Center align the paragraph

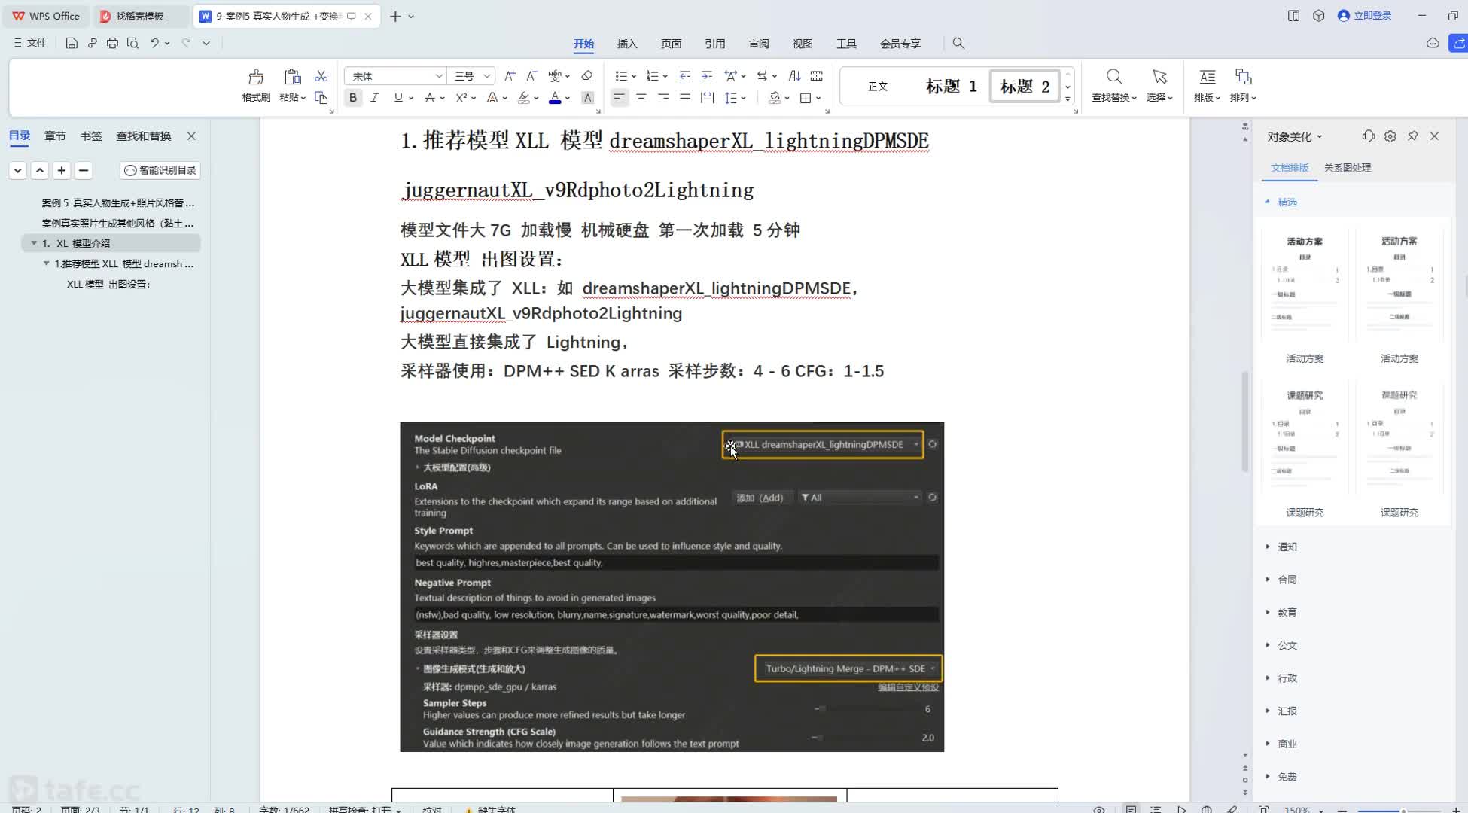click(x=641, y=98)
